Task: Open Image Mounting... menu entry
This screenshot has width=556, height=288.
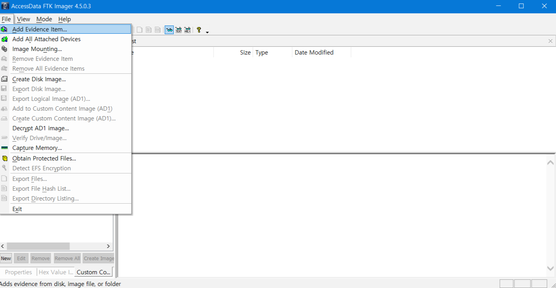Action: click(66, 49)
